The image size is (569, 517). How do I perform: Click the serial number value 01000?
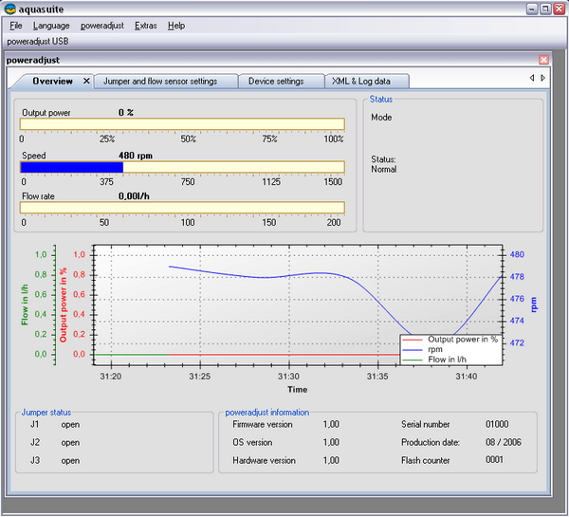pos(497,424)
